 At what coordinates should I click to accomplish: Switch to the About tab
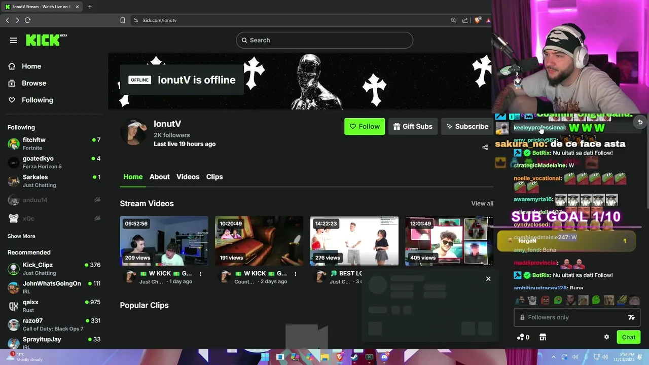click(160, 177)
